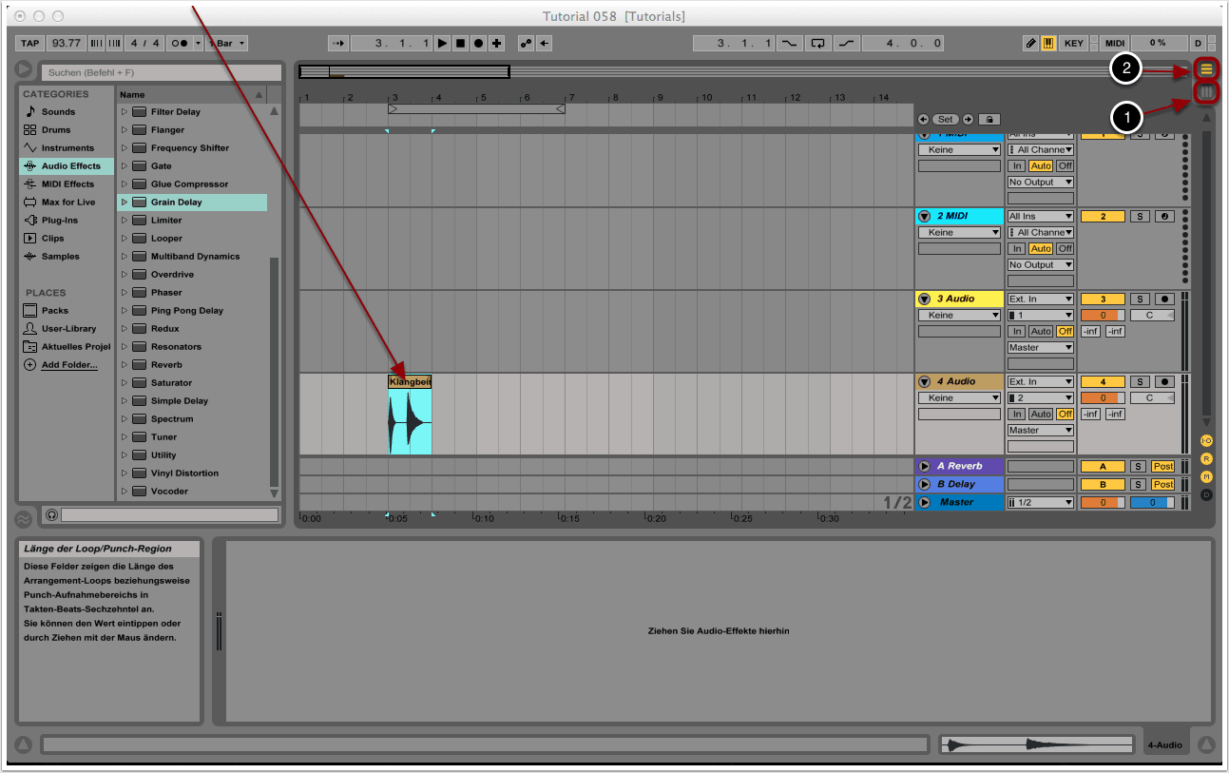Screen dimensions: 1229x773
Task: Solo the 3 Audio track
Action: point(1139,299)
